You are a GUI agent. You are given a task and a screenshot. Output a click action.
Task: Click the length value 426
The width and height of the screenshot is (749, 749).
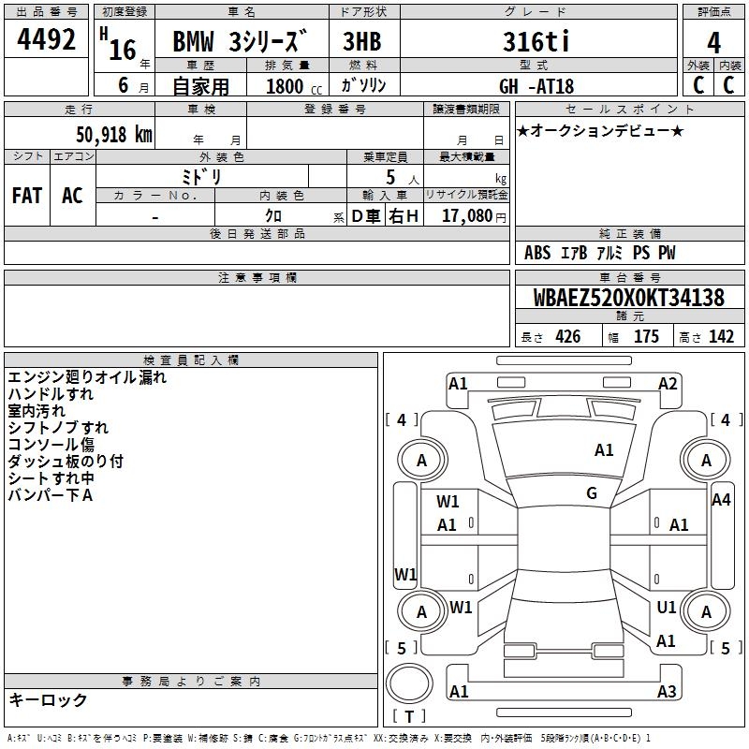pos(568,336)
